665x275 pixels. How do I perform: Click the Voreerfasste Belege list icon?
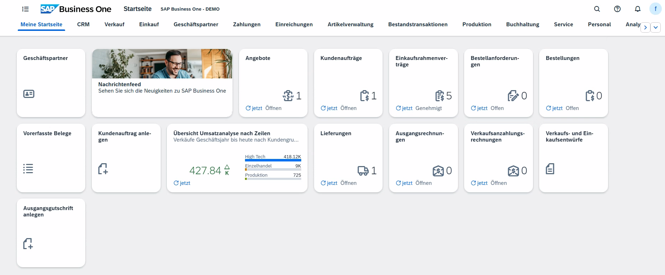[x=28, y=169]
